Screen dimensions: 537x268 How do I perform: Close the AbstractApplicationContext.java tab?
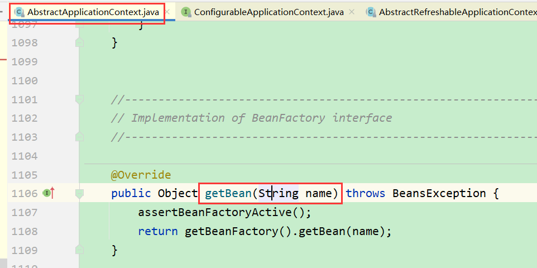pos(167,12)
